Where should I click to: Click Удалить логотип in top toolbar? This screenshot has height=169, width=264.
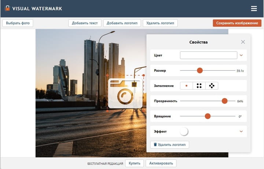tap(160, 23)
